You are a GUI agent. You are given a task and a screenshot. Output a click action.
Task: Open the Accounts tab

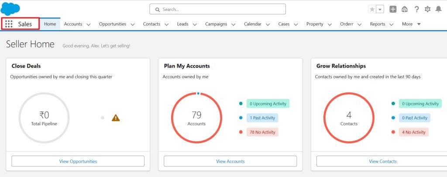(73, 24)
